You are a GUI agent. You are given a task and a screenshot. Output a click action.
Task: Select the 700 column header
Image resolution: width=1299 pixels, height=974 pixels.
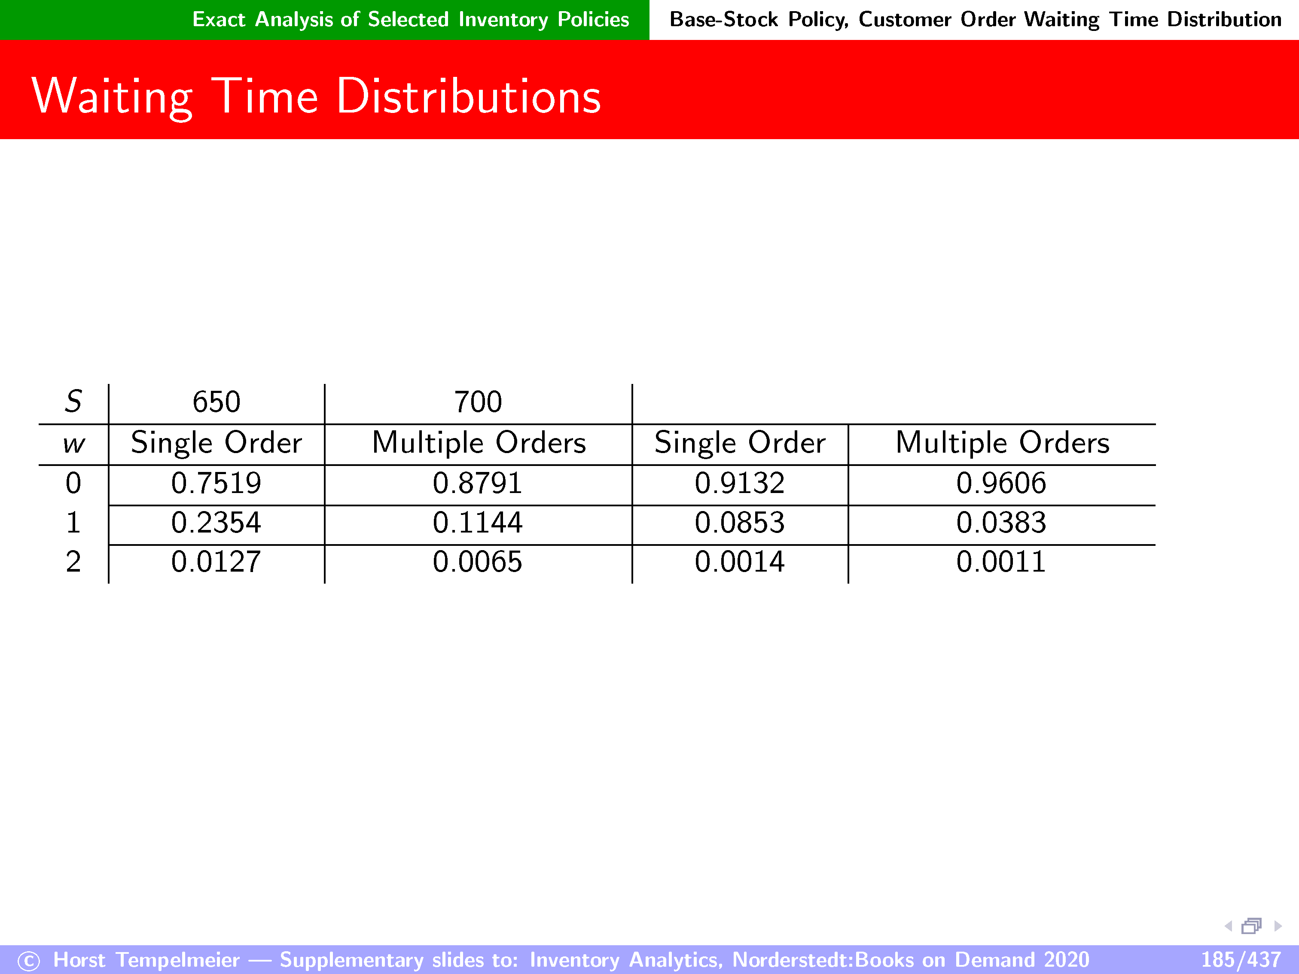478,402
